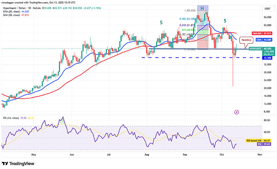
Task: Click the 'H' head pattern label
Action: click(202, 8)
